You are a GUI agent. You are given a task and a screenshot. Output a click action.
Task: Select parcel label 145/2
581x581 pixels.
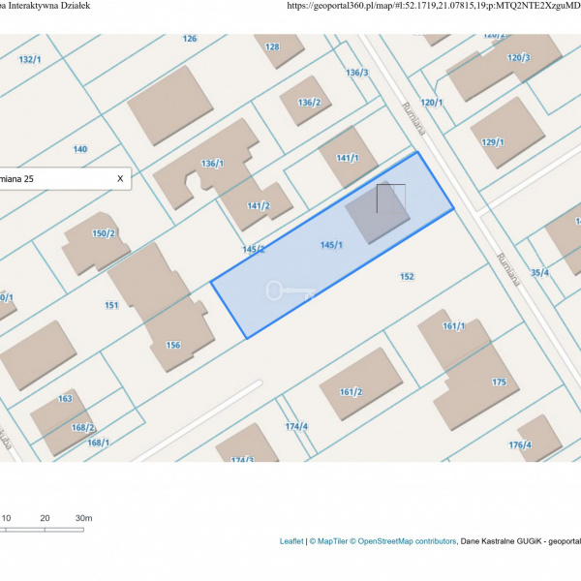click(x=254, y=249)
